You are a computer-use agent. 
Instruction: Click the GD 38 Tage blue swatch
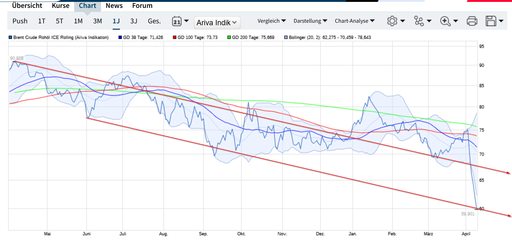point(120,37)
